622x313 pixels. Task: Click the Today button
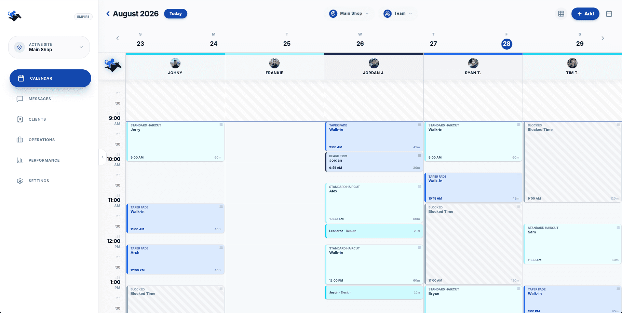click(176, 14)
